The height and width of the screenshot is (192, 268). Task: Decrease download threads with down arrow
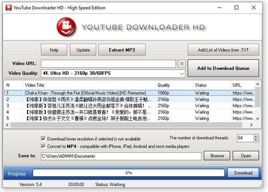(x=256, y=140)
